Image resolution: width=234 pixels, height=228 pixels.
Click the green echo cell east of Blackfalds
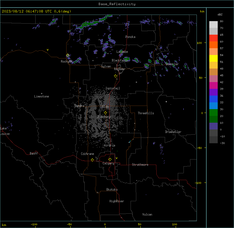tap(127, 59)
